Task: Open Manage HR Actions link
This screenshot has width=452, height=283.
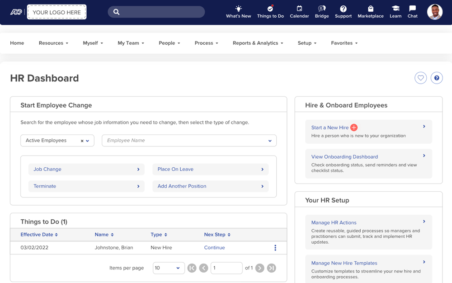Action: (334, 222)
